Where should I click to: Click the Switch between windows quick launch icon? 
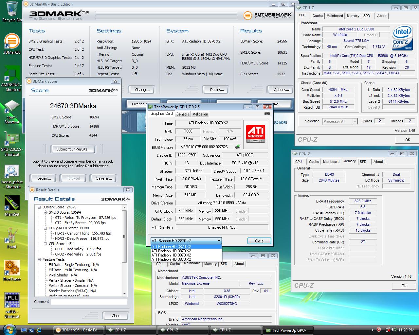pyautogui.click(x=31, y=330)
